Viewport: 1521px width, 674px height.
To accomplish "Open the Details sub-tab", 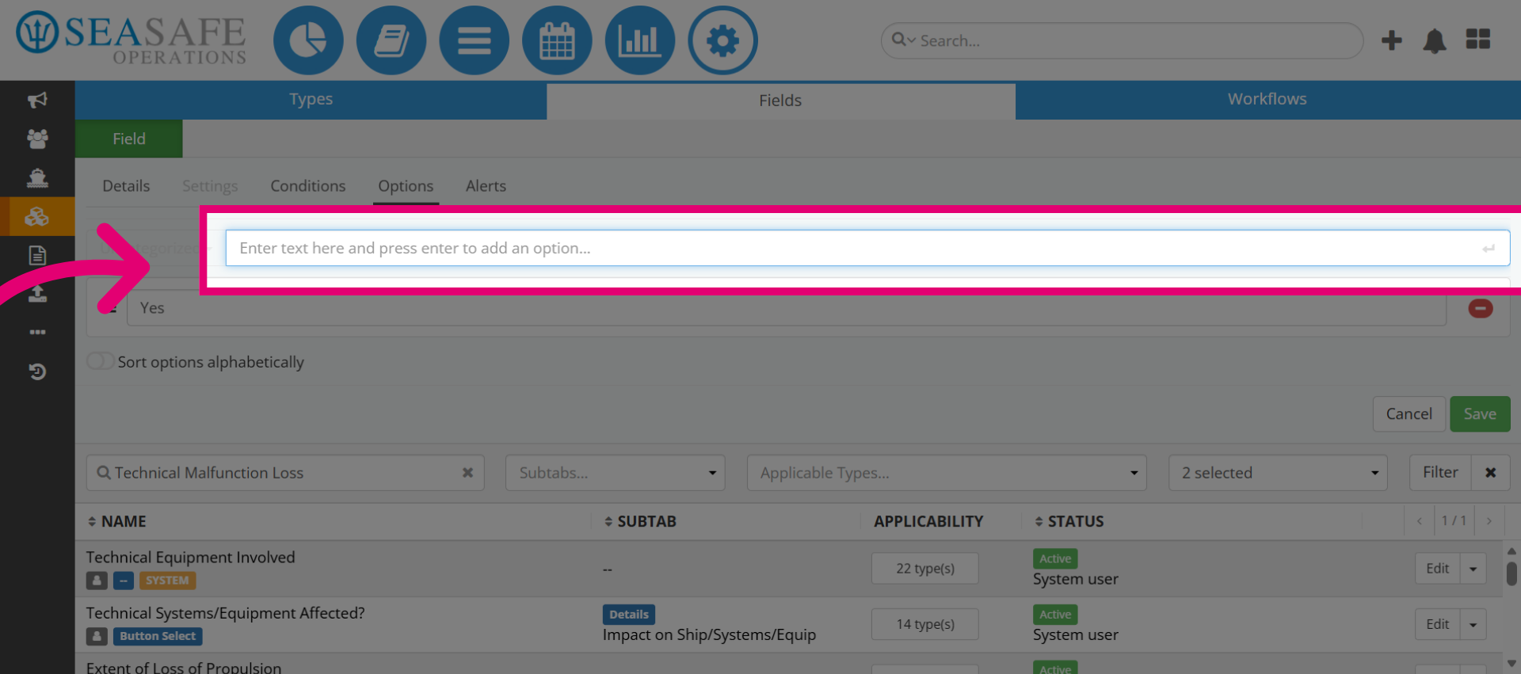I will (x=126, y=186).
